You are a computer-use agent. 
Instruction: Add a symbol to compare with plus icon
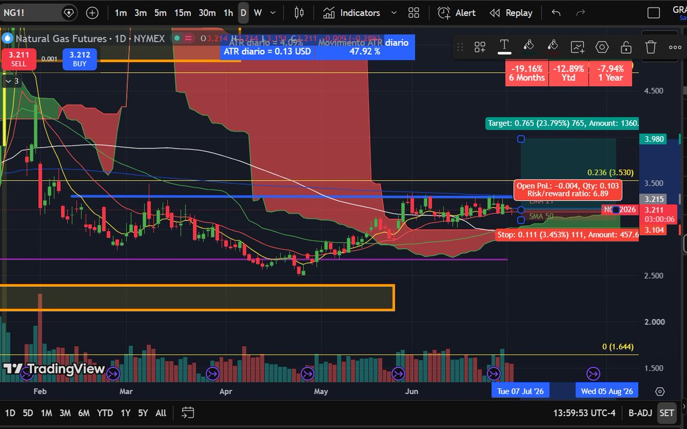coord(92,13)
